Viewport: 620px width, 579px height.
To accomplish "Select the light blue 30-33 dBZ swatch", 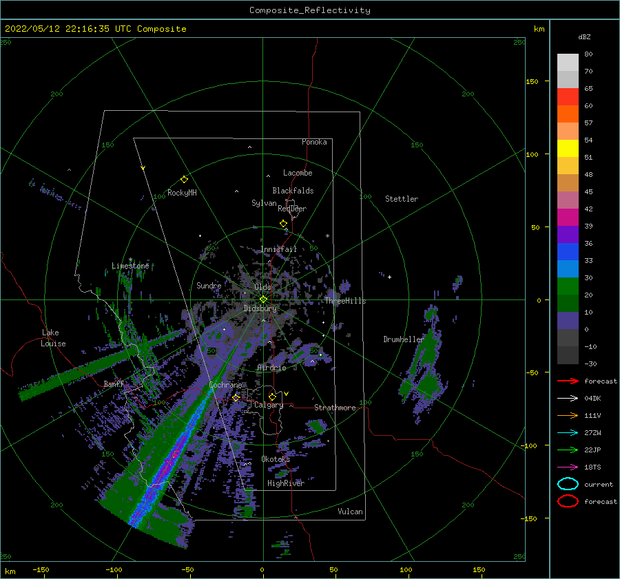I will coord(568,269).
